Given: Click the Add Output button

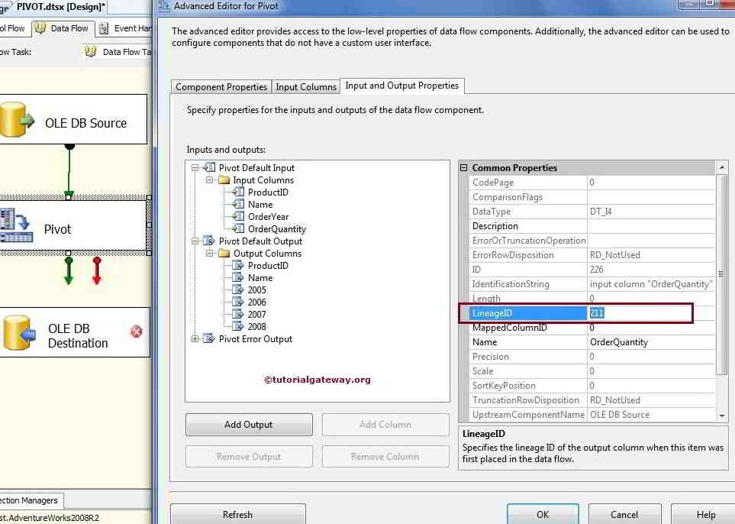Looking at the screenshot, I should (x=248, y=425).
